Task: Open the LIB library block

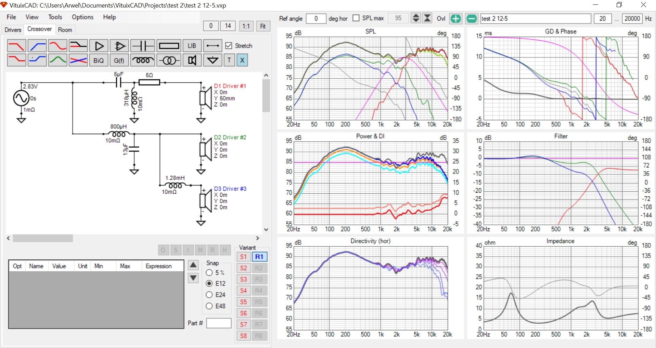Action: pyautogui.click(x=192, y=46)
